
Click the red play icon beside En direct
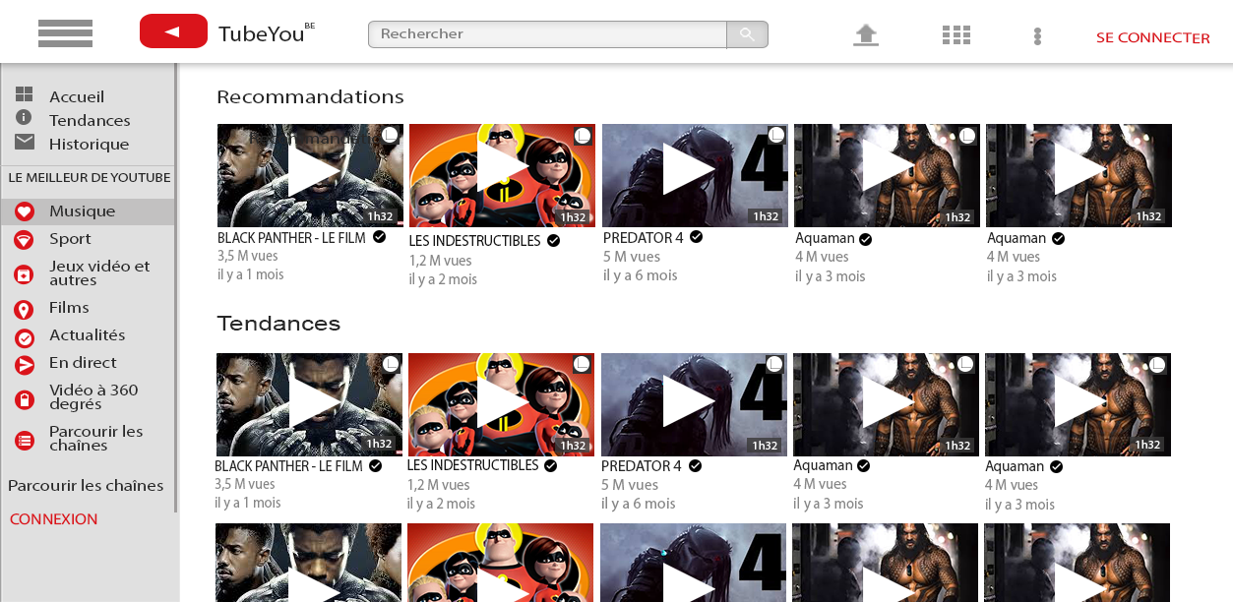click(25, 365)
